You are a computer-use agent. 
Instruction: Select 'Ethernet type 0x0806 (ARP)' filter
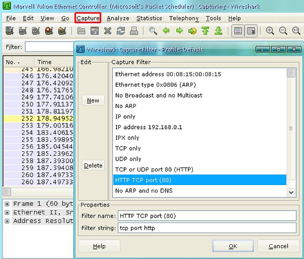tap(200, 85)
